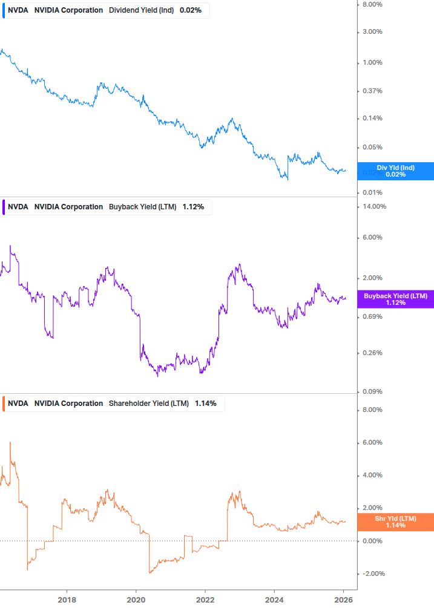This screenshot has height=608, width=434.
Task: Click NVIDIA Corporation in the Shareholder Yield legend
Action: (x=68, y=404)
